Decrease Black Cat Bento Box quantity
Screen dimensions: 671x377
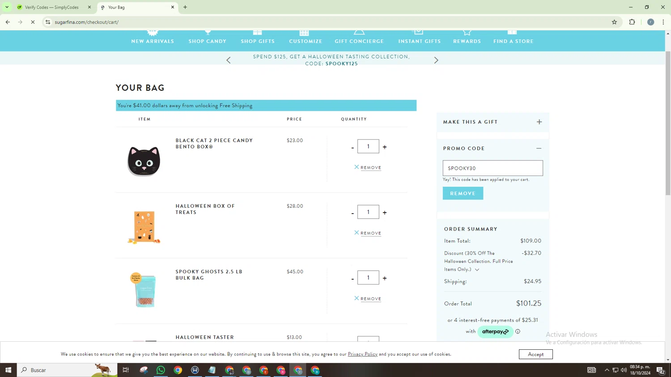tap(352, 147)
